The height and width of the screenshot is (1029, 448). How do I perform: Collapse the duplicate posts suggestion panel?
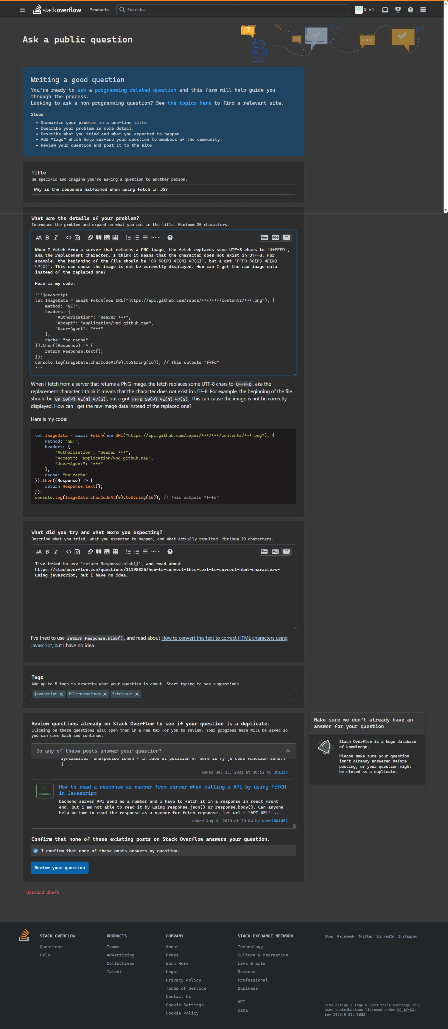(x=288, y=751)
